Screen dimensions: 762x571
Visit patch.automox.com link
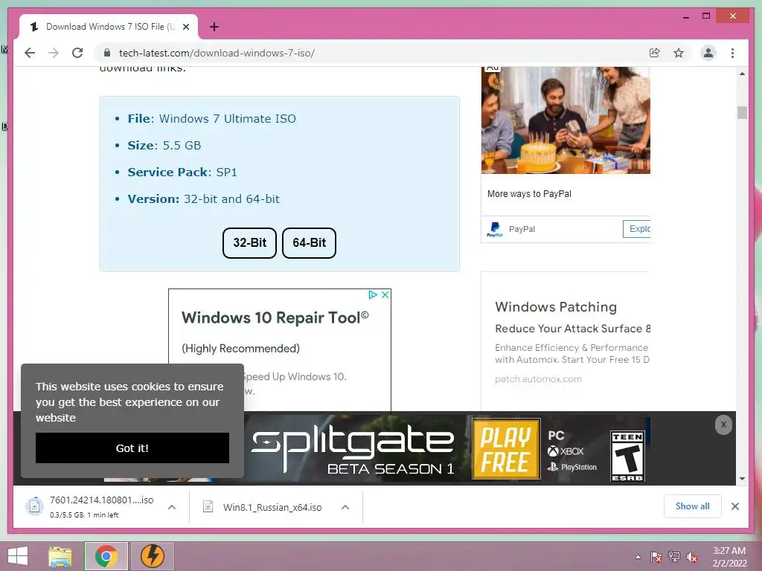(x=539, y=378)
